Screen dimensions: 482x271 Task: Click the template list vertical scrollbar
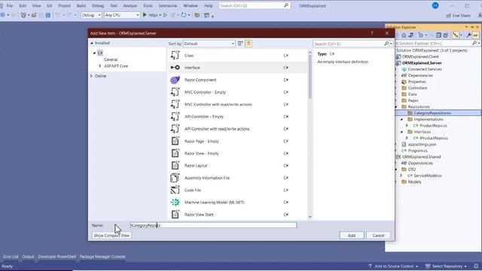pos(310,77)
